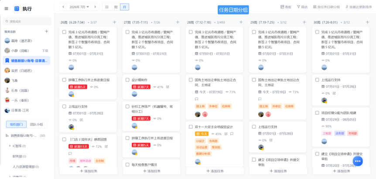The height and width of the screenshot is (179, 376).
Task: Click the 90% progress on 项目经理分配 card
Action: click(327, 126)
